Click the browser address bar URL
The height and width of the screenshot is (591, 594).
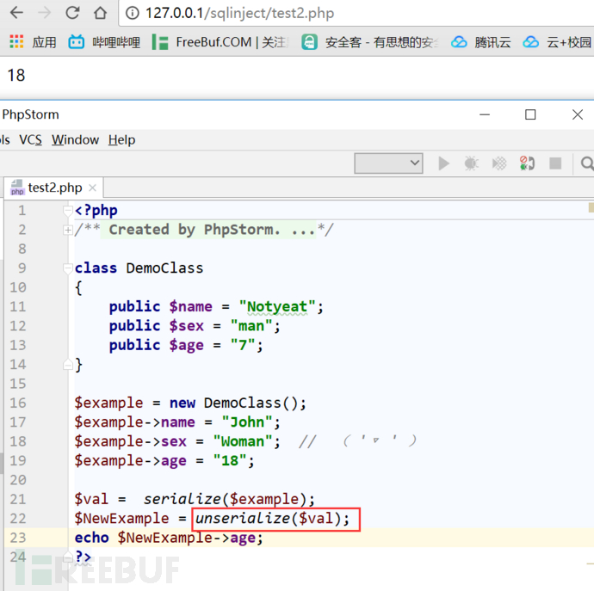point(239,14)
